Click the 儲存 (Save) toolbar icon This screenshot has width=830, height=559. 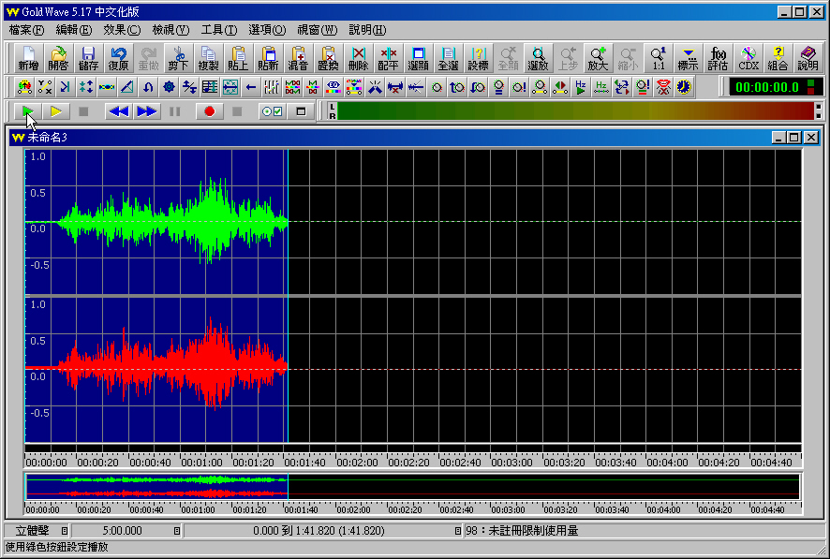88,59
